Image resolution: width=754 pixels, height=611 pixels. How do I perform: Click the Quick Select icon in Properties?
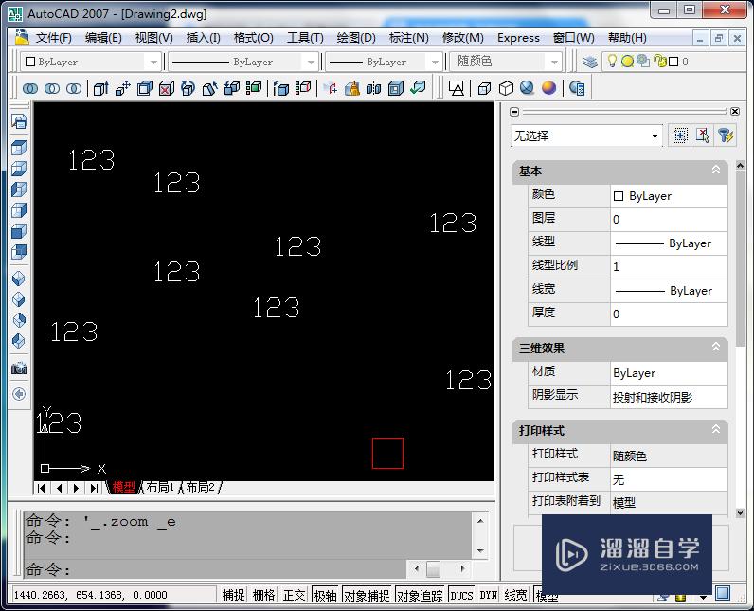726,135
